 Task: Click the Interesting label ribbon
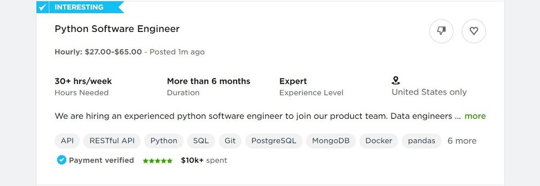tap(80, 7)
